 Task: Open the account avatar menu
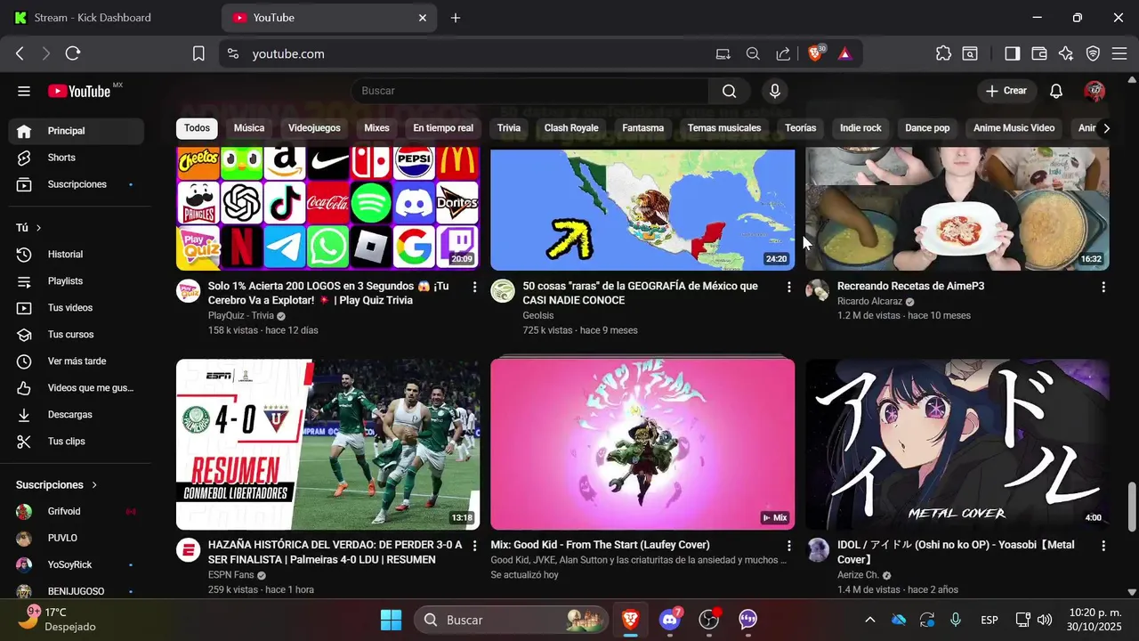[x=1095, y=91]
